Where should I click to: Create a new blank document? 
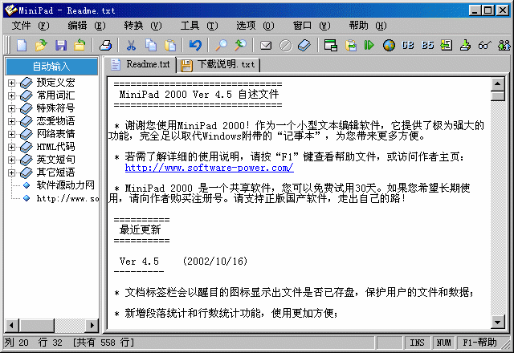point(22,45)
